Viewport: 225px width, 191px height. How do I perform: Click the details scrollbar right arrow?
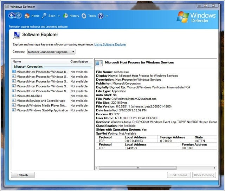(x=215, y=168)
